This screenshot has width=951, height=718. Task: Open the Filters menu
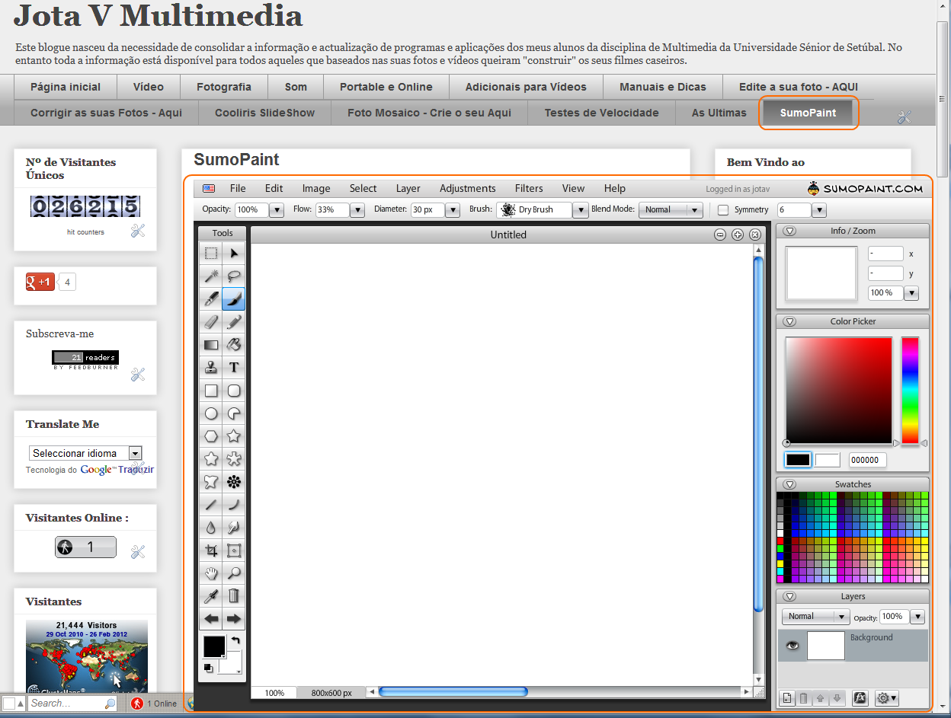coord(529,188)
